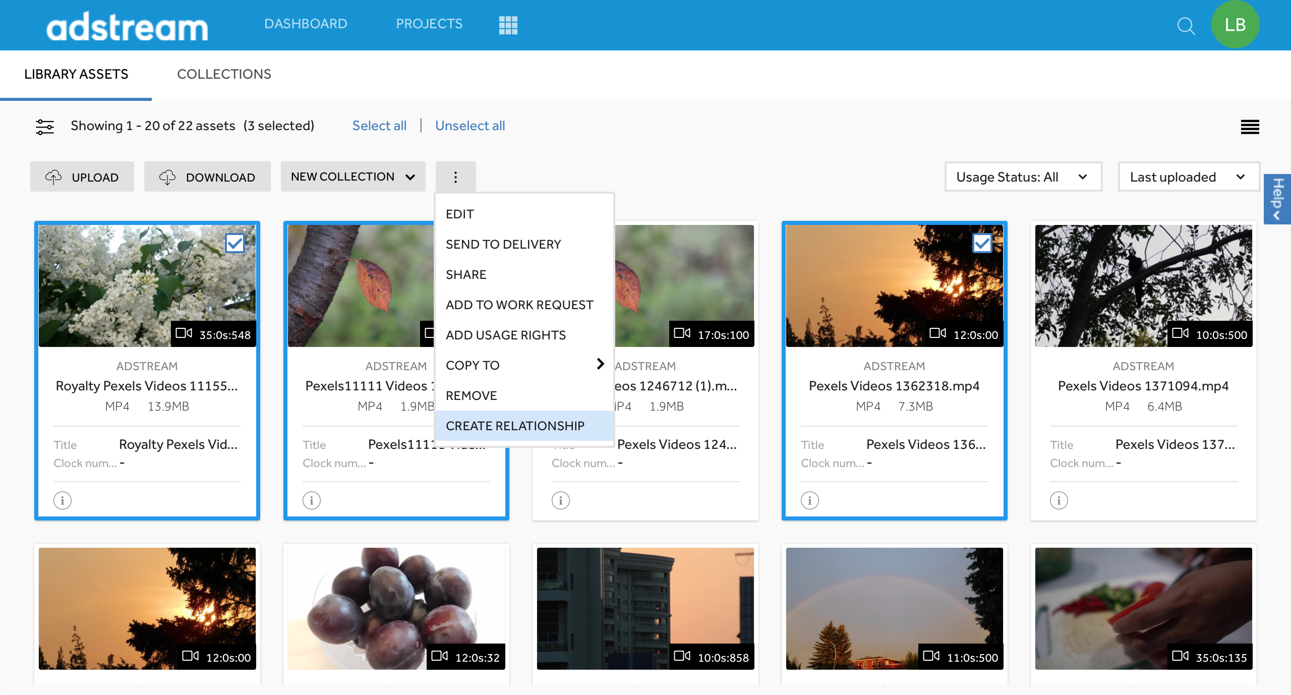
Task: Open the Last uploaded sort dropdown
Action: (1189, 177)
